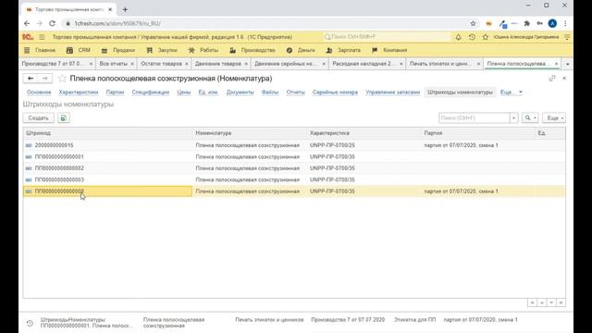The height and width of the screenshot is (333, 592).
Task: Open the Chrome three-dot menu
Action: pyautogui.click(x=565, y=23)
